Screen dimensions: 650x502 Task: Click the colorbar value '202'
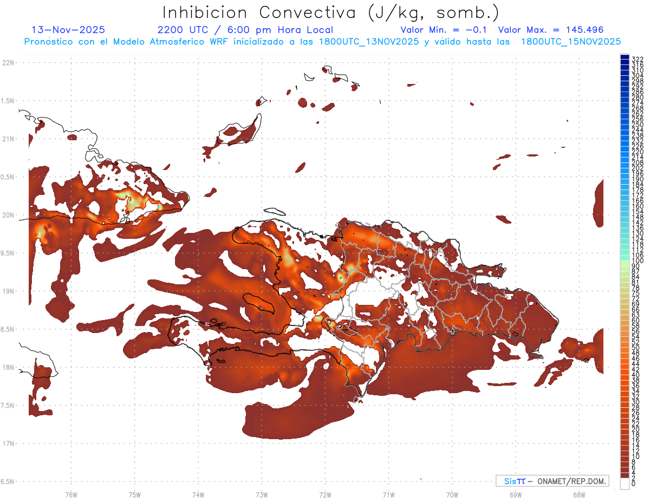(x=638, y=168)
